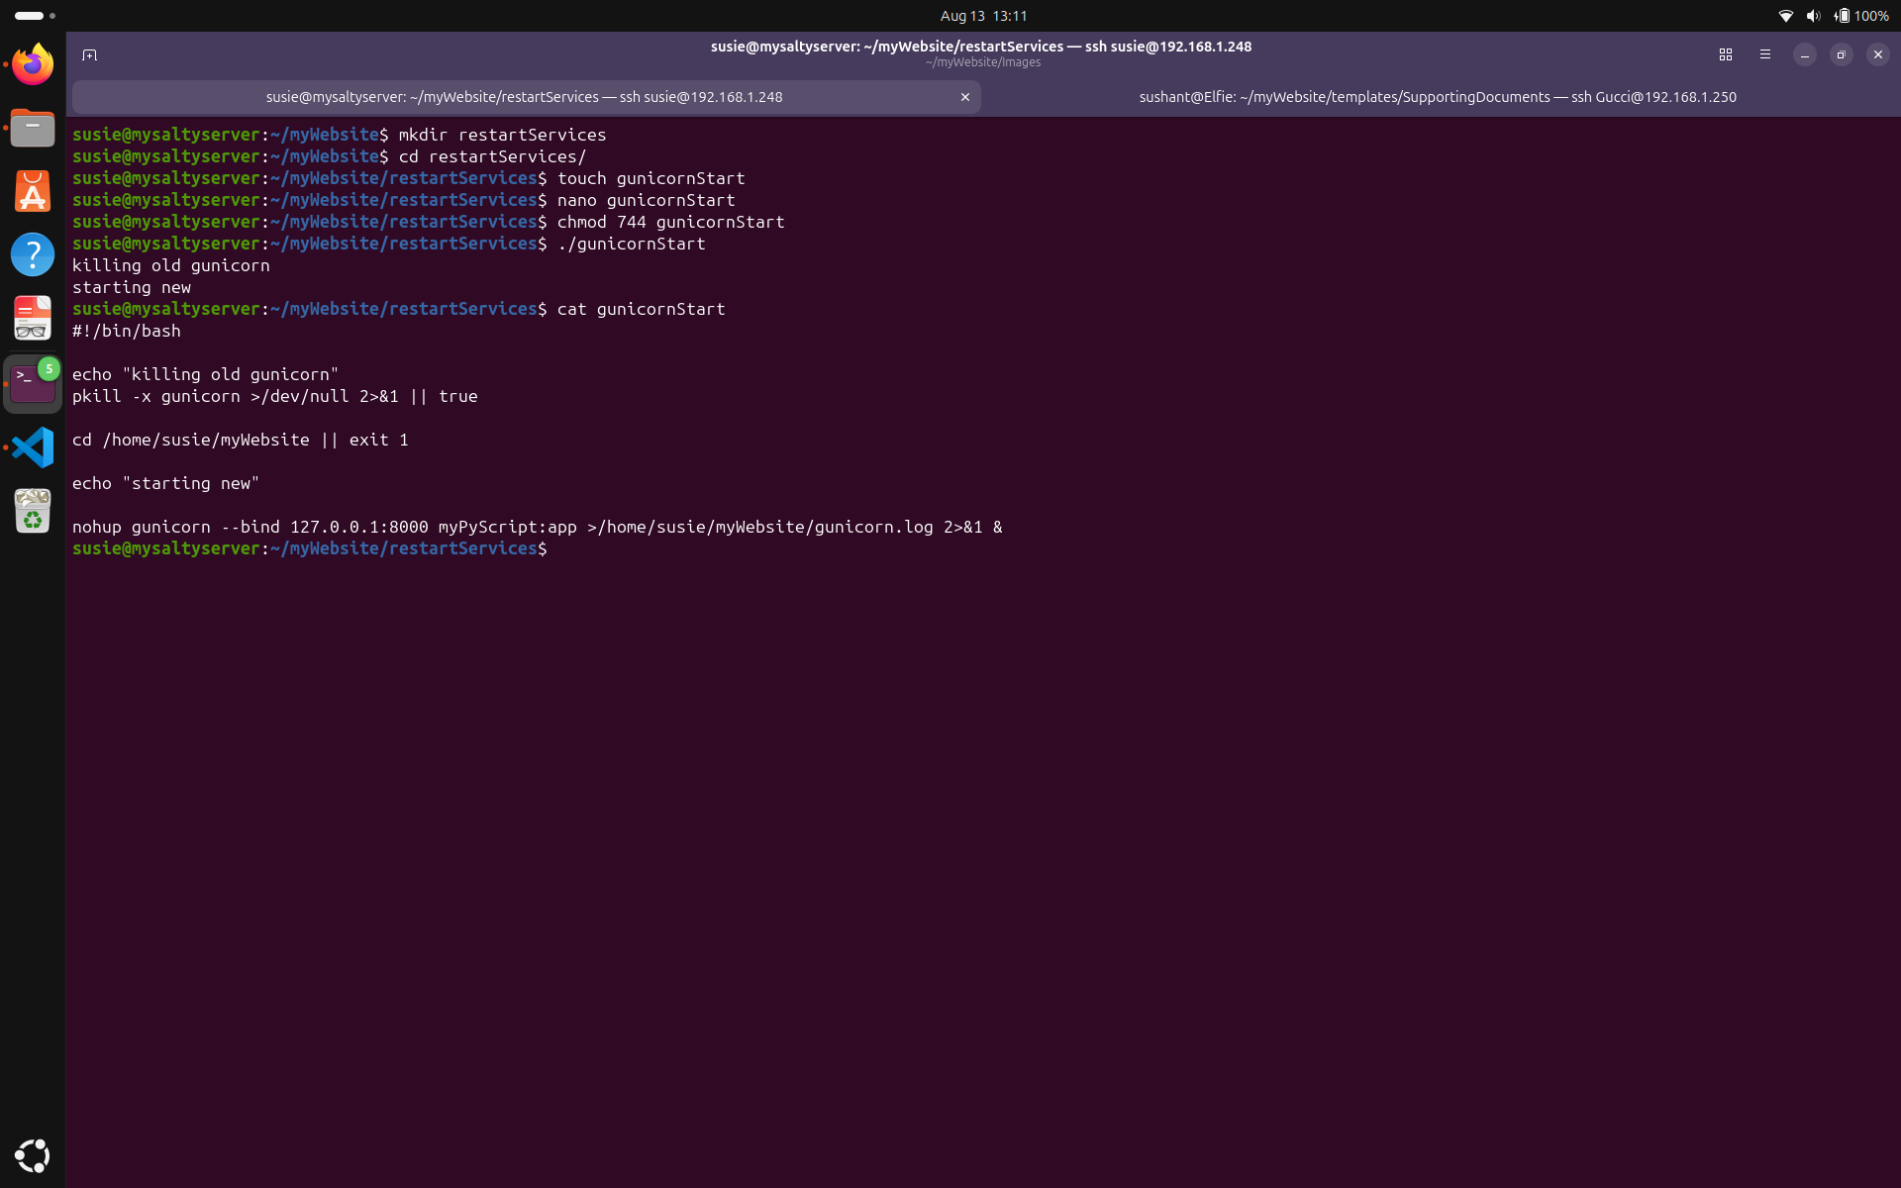Click the battery 100% indicator
Image resolution: width=1901 pixels, height=1188 pixels.
[x=1861, y=16]
